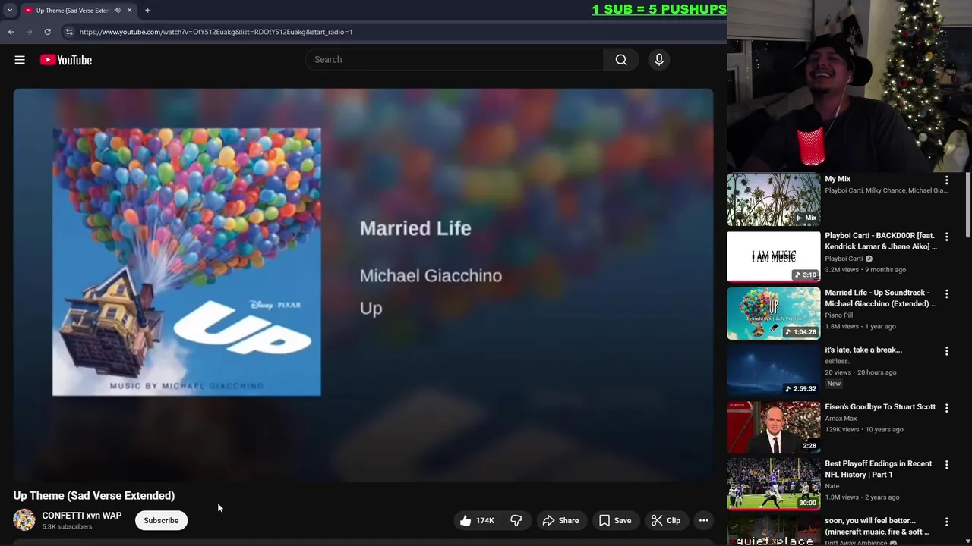Click the recommendations sidebar scrollbar

pyautogui.click(x=967, y=205)
